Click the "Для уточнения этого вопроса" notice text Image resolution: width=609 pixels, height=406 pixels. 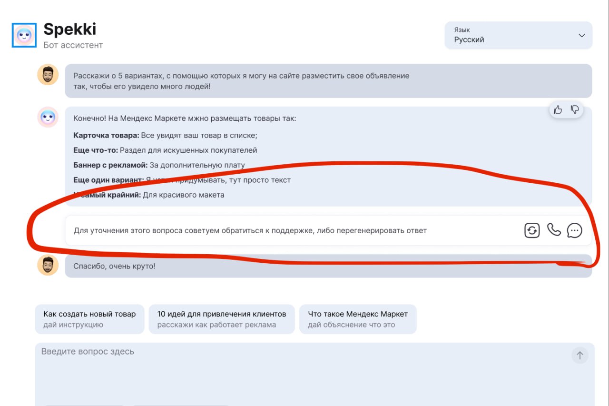coord(250,230)
